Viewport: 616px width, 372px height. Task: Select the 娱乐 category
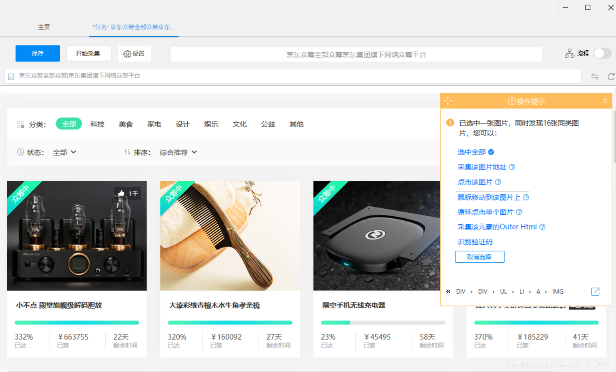[211, 124]
